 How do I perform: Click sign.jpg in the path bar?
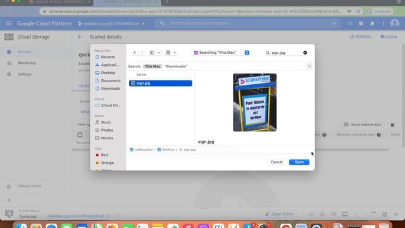tap(187, 149)
